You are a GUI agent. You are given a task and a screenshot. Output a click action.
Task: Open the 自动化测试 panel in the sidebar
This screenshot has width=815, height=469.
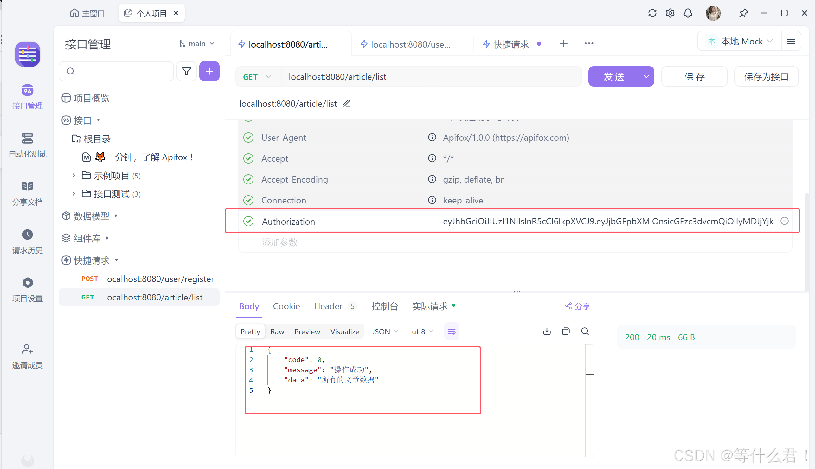click(x=27, y=145)
